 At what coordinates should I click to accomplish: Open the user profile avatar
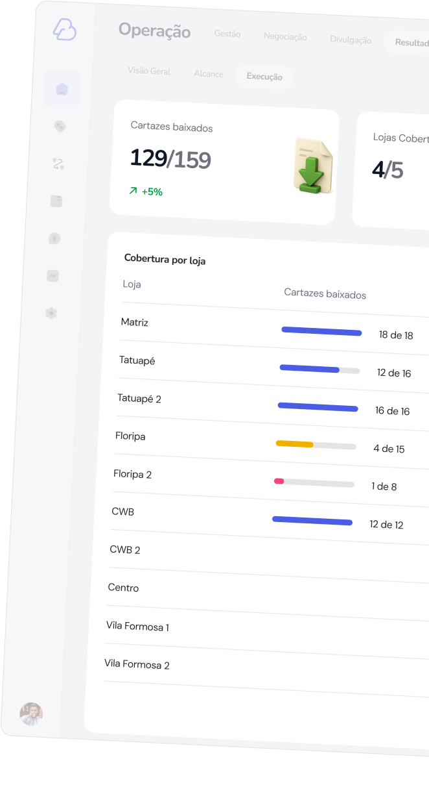[x=31, y=714]
